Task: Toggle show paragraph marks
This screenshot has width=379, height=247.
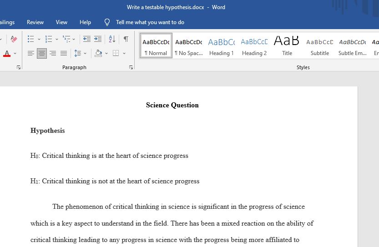Action: click(126, 39)
